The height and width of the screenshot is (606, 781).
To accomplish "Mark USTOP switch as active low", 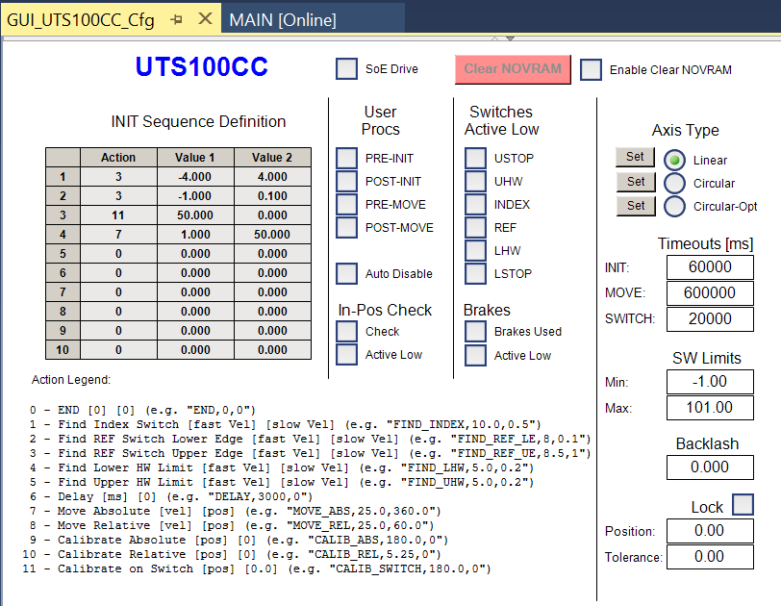I will [474, 158].
